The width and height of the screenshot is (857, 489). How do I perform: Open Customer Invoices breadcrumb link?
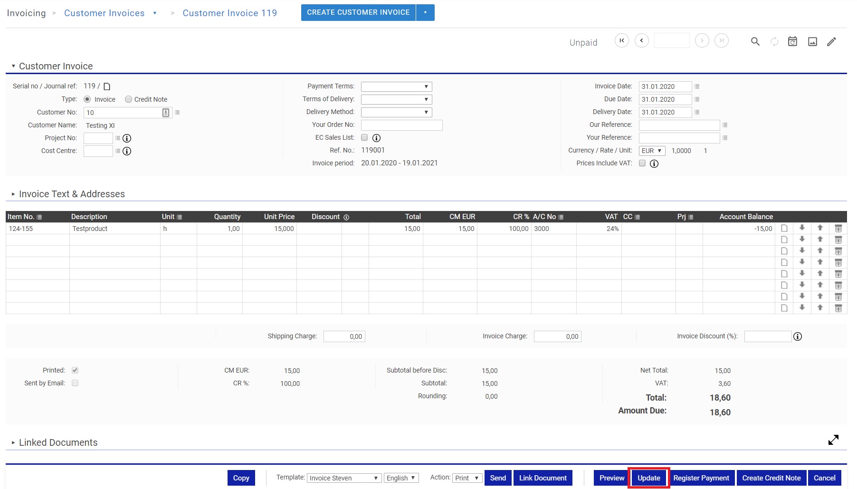(104, 13)
